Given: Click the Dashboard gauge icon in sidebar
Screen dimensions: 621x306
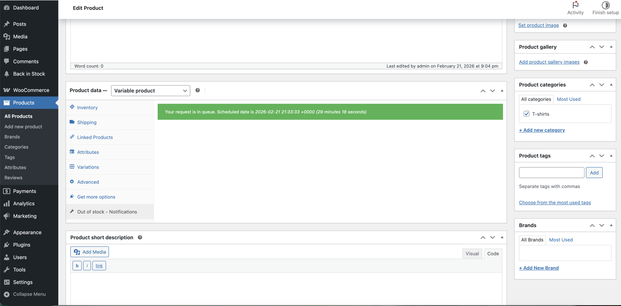Looking at the screenshot, I should pyautogui.click(x=7, y=8).
